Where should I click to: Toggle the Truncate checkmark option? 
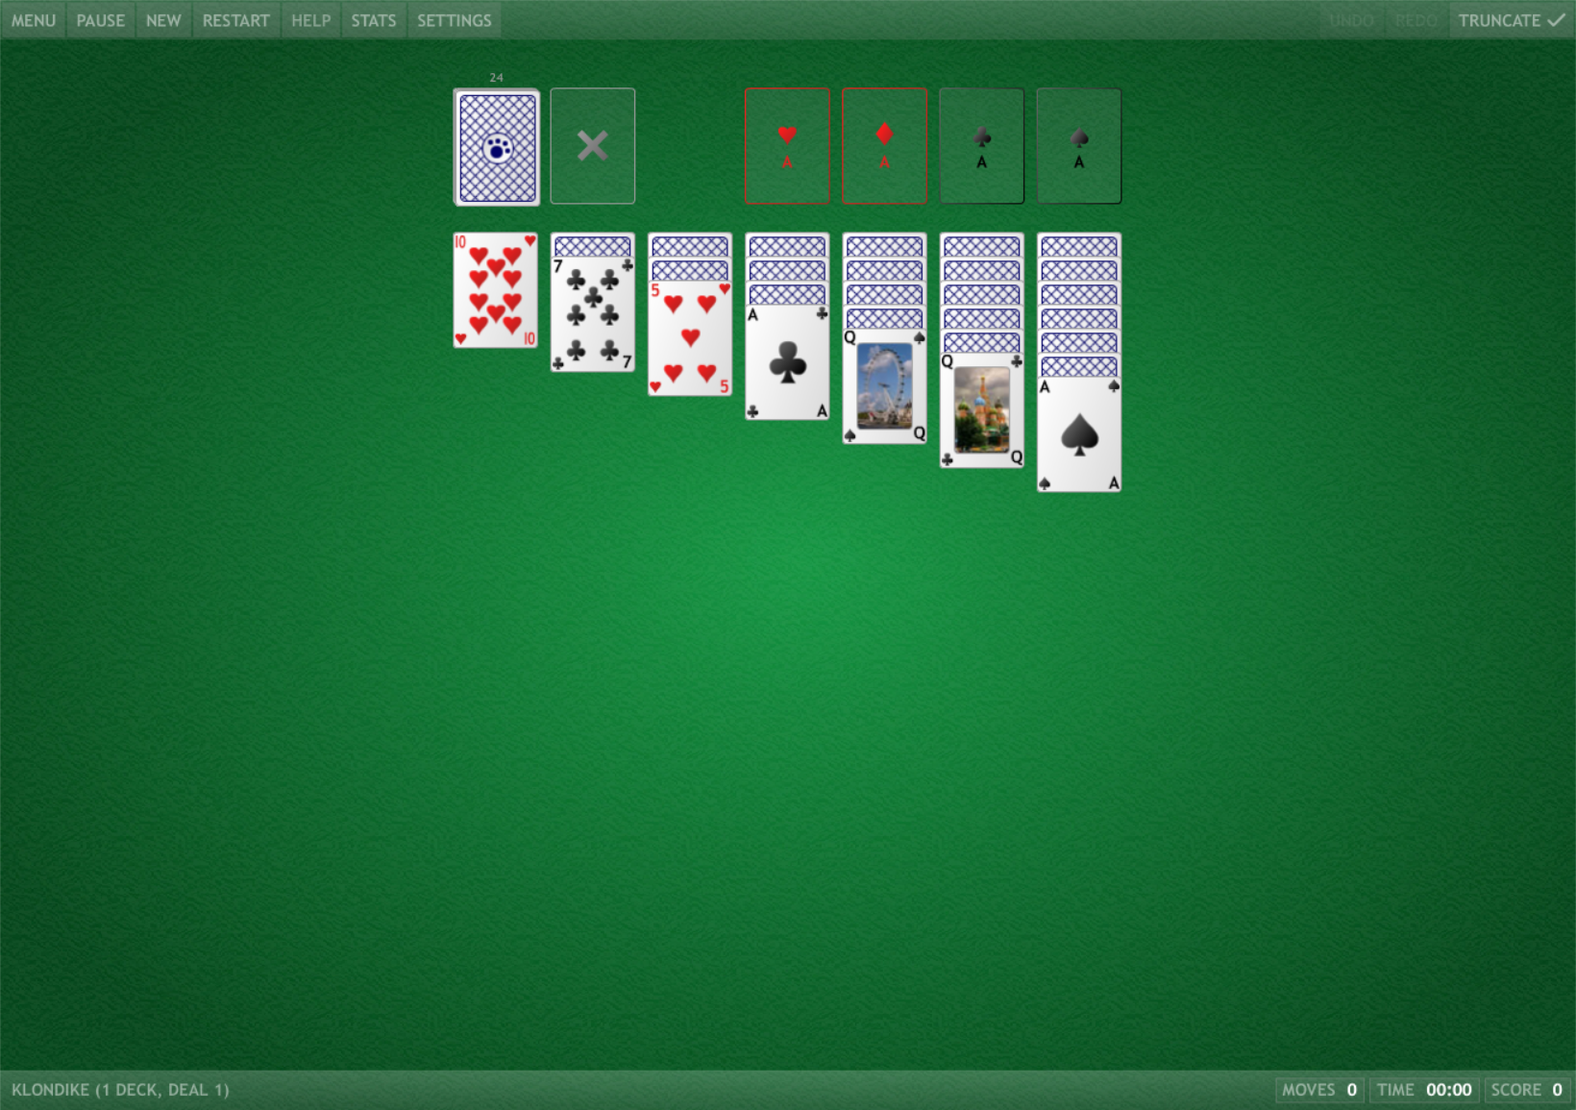1511,20
